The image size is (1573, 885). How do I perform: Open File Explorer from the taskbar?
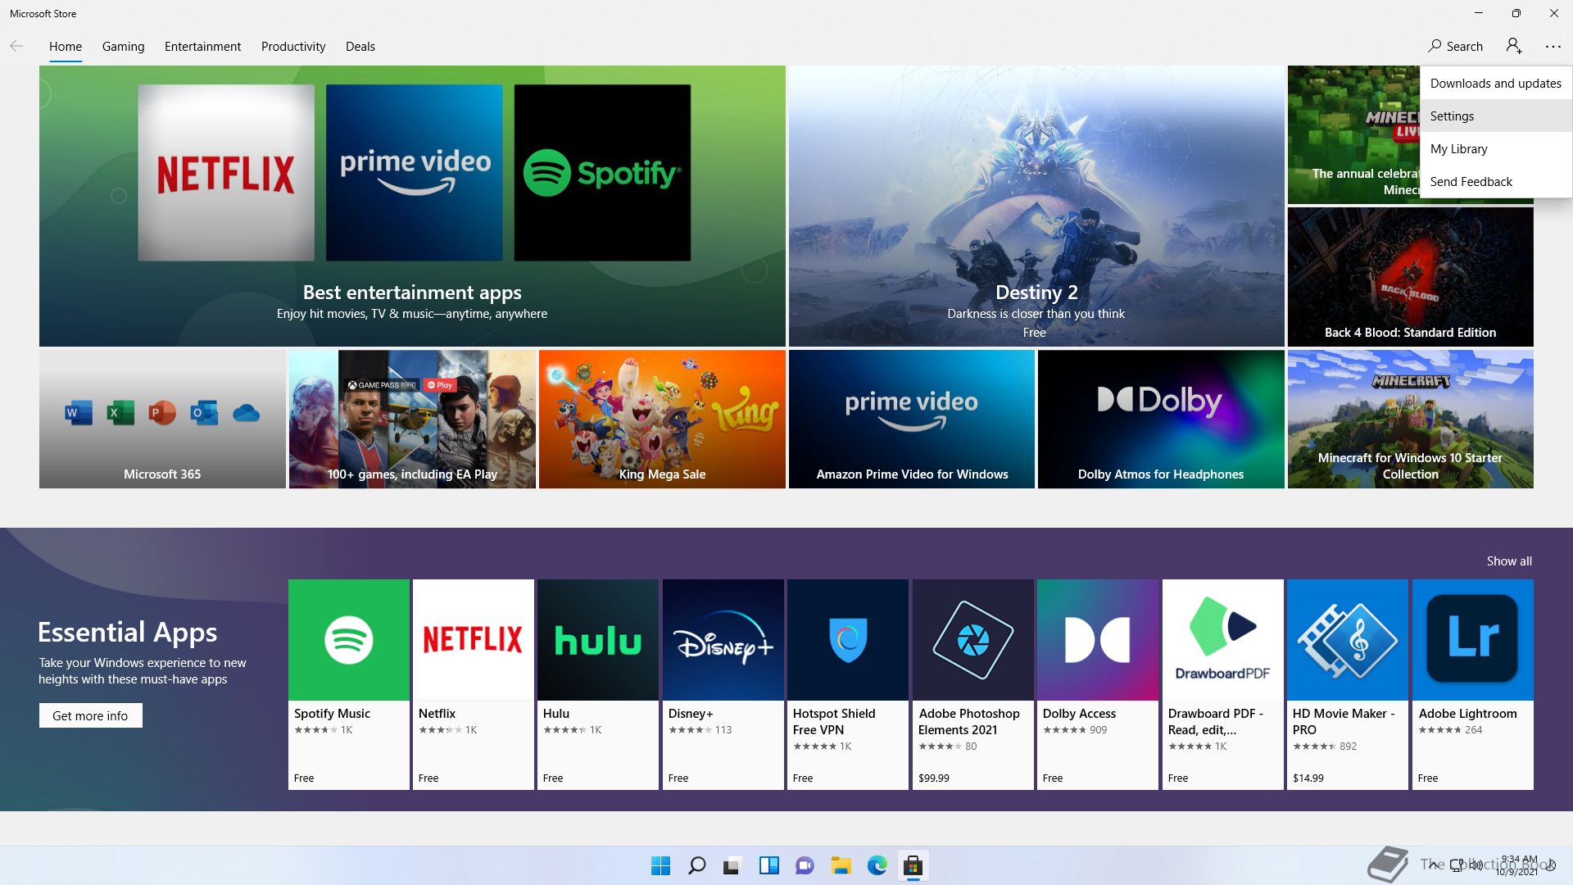pos(841,866)
